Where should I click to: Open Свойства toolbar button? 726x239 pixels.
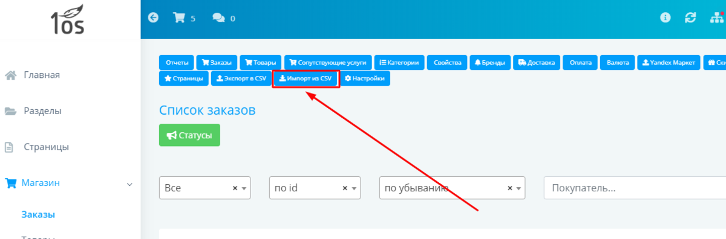(447, 62)
